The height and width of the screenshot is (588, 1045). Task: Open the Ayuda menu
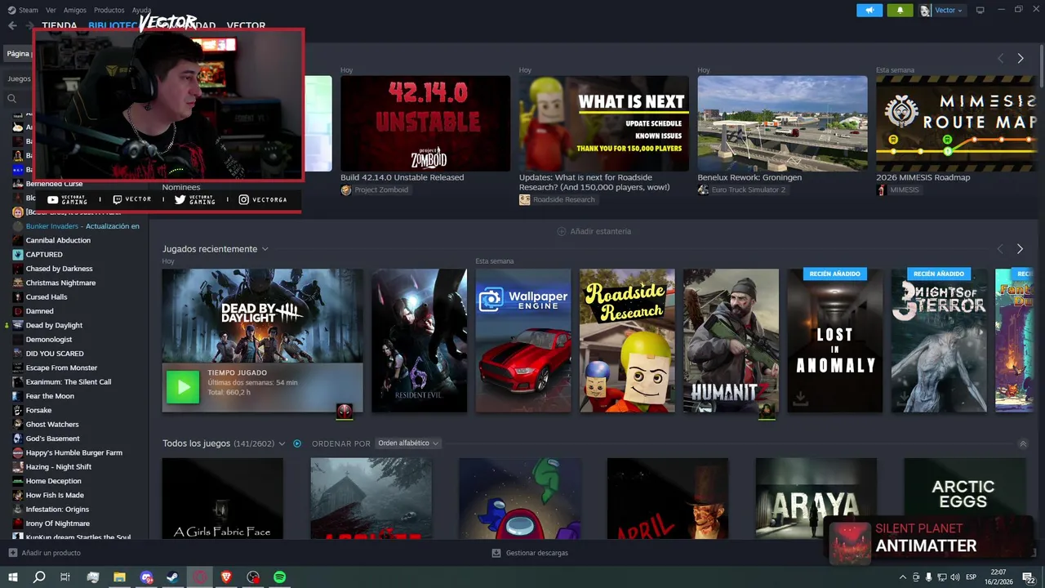[x=141, y=10]
